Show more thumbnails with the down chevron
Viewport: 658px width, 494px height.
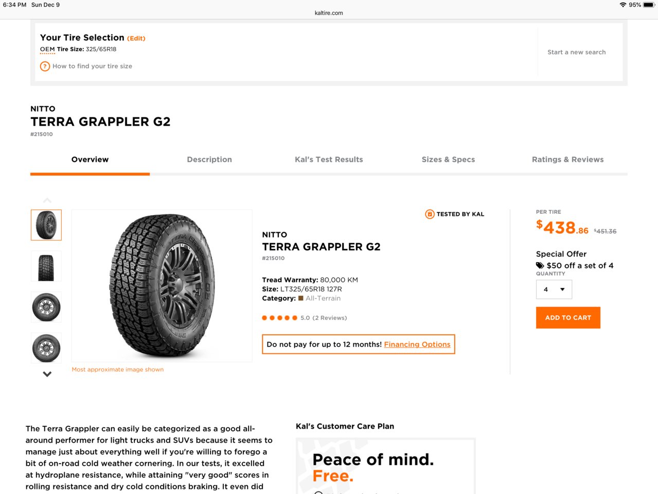tap(47, 374)
